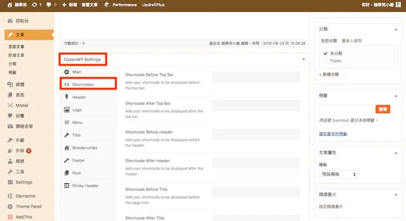Click the Post page icon
Viewport: 406px width, 221px height.
click(67, 173)
